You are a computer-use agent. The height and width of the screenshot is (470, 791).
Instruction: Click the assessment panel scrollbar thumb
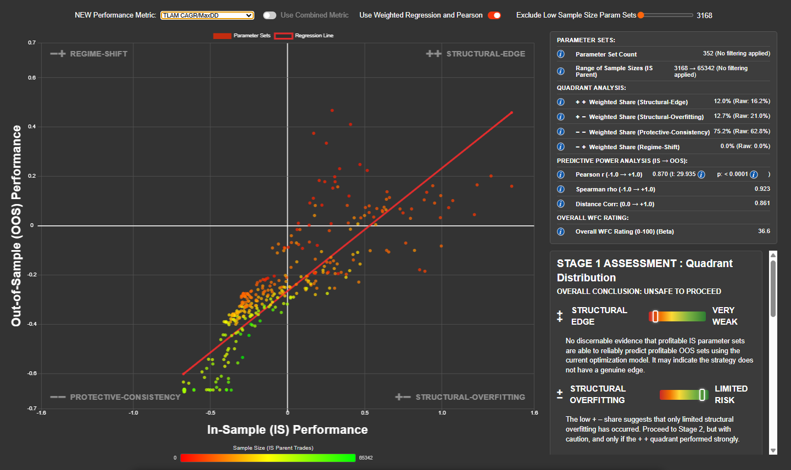pos(773,288)
